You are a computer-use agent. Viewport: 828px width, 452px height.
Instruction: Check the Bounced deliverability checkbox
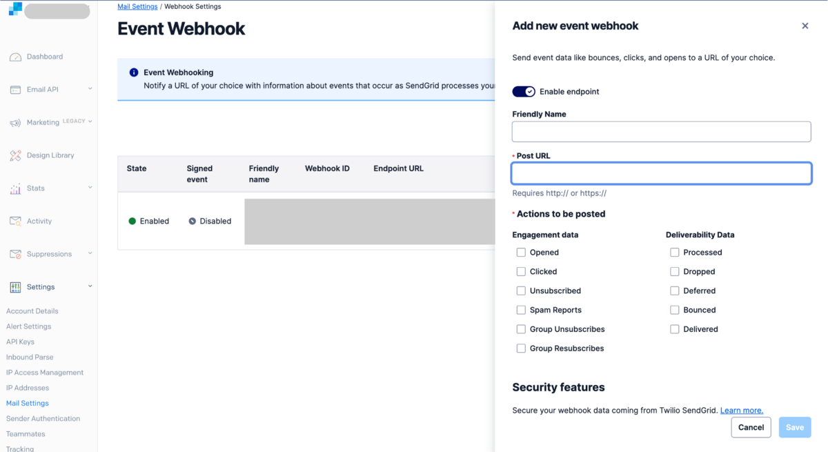pos(674,310)
